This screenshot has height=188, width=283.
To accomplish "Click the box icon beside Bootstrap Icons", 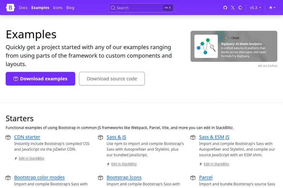I will 100,178.
